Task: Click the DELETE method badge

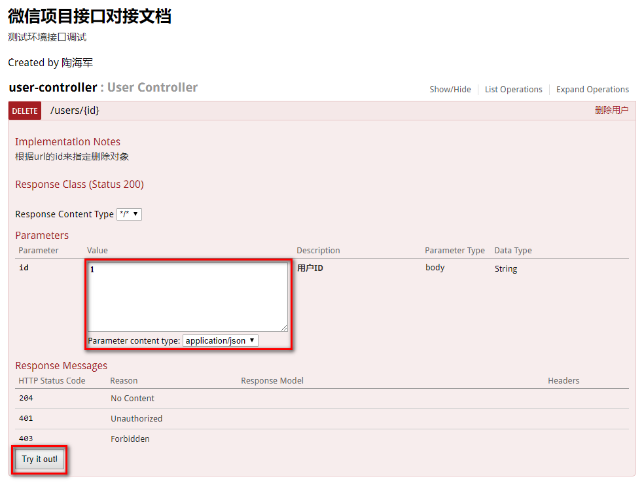Action: [x=24, y=111]
